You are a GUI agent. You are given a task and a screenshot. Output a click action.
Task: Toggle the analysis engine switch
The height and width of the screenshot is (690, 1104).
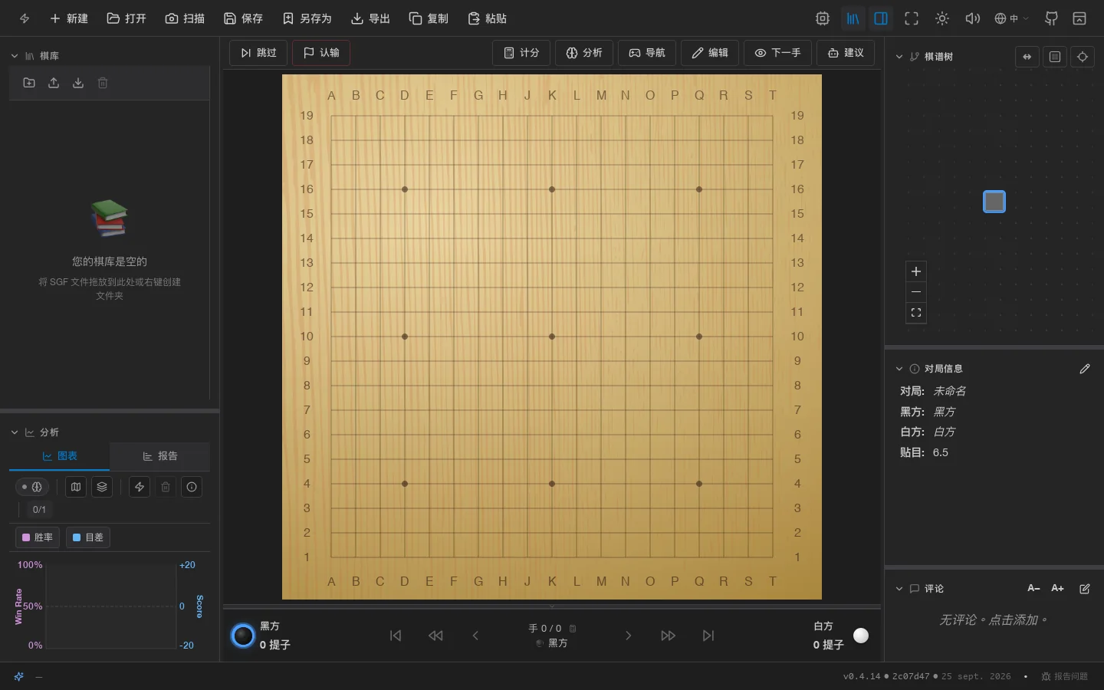point(32,487)
